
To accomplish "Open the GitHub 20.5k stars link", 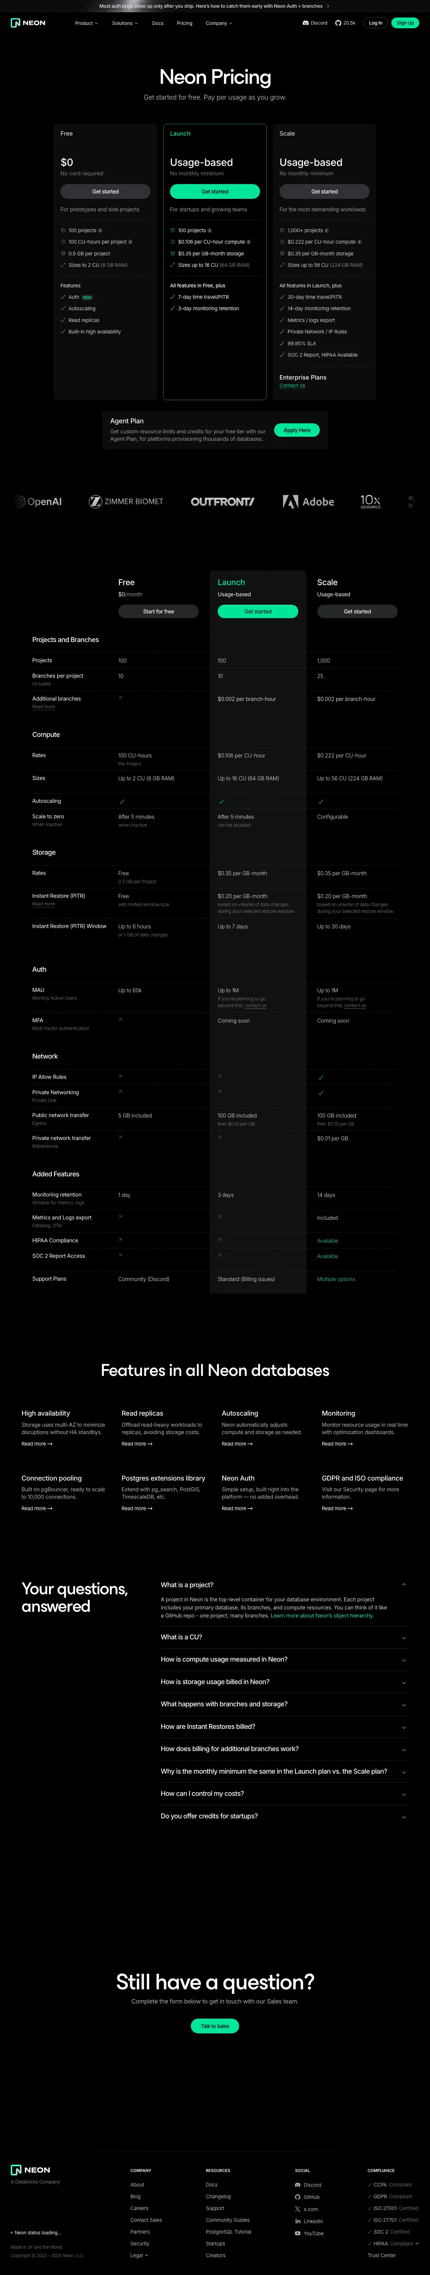I will click(345, 23).
